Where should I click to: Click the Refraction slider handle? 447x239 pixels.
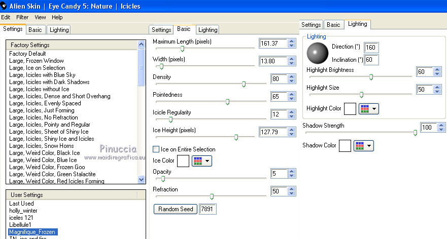[212, 196]
